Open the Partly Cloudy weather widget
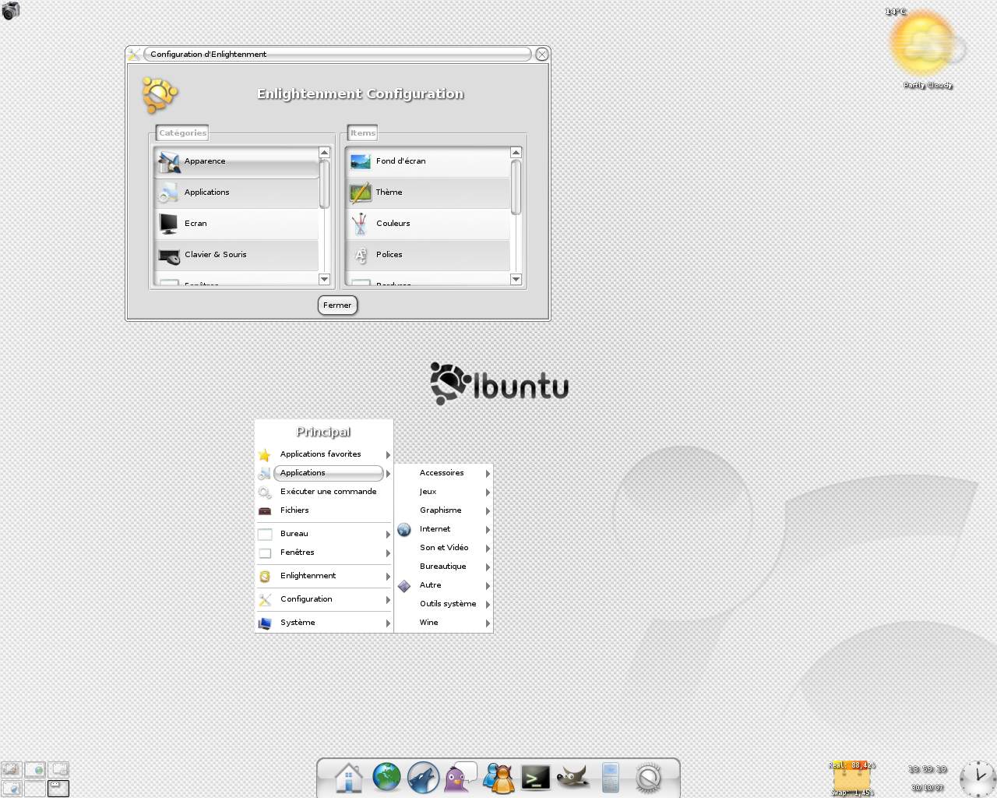Image resolution: width=997 pixels, height=798 pixels. click(x=927, y=47)
